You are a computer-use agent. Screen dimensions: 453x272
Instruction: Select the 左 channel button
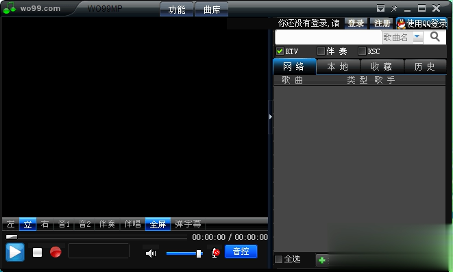[x=11, y=224]
